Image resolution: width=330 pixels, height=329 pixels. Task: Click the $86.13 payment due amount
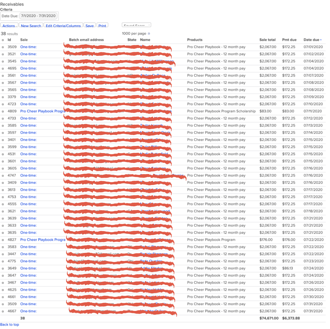coord(288,268)
